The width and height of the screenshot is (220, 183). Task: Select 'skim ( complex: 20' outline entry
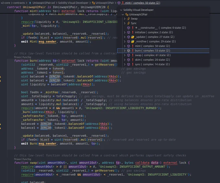[152, 60]
